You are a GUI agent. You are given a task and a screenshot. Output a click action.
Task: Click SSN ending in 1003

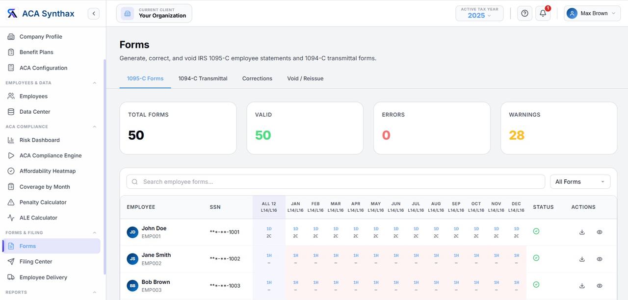click(x=225, y=286)
